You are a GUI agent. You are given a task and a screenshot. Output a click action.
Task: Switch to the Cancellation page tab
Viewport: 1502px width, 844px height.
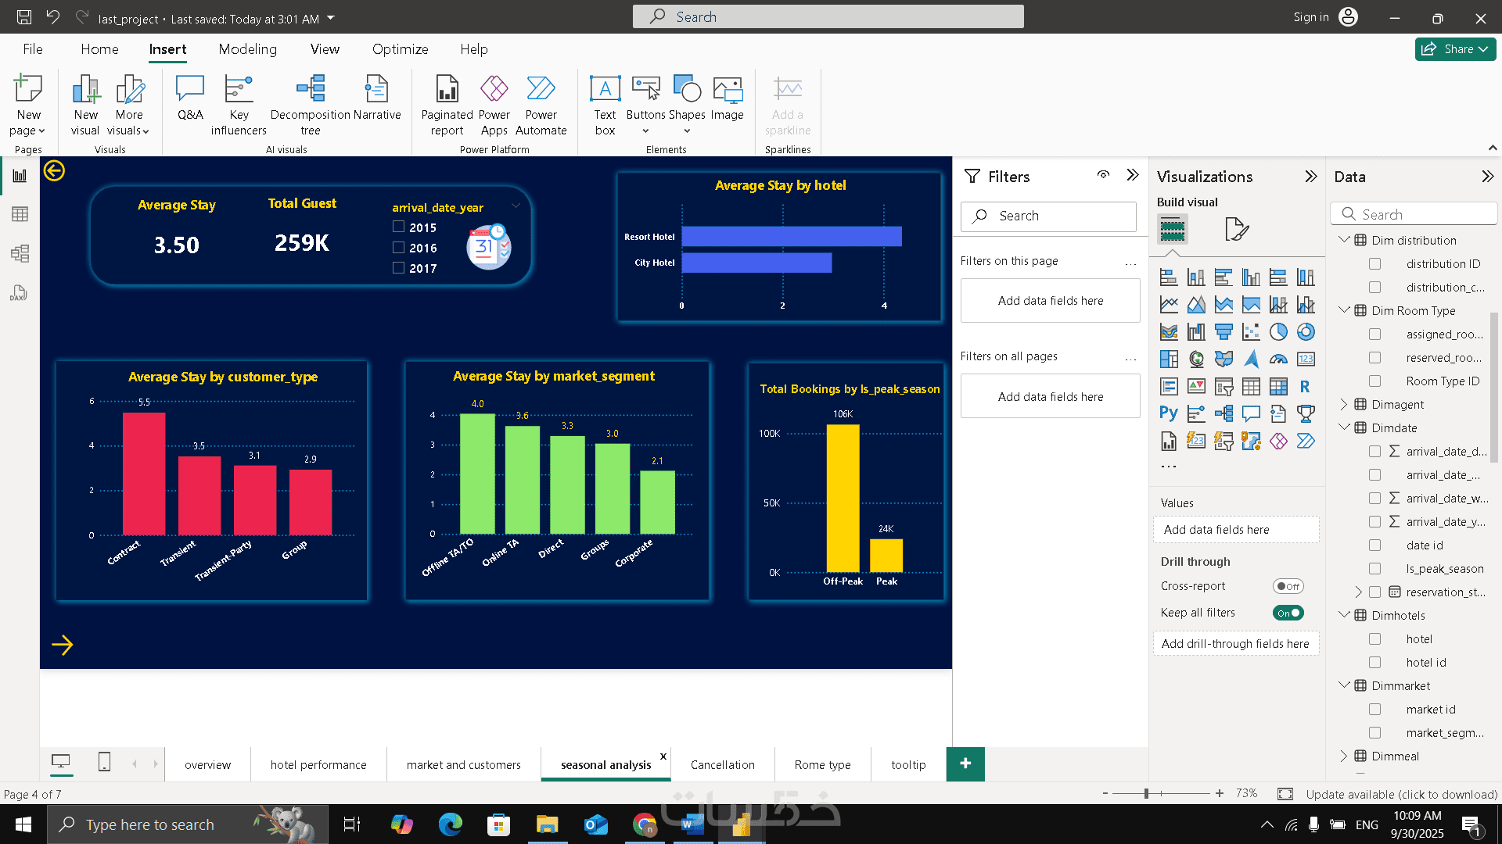[x=722, y=764]
